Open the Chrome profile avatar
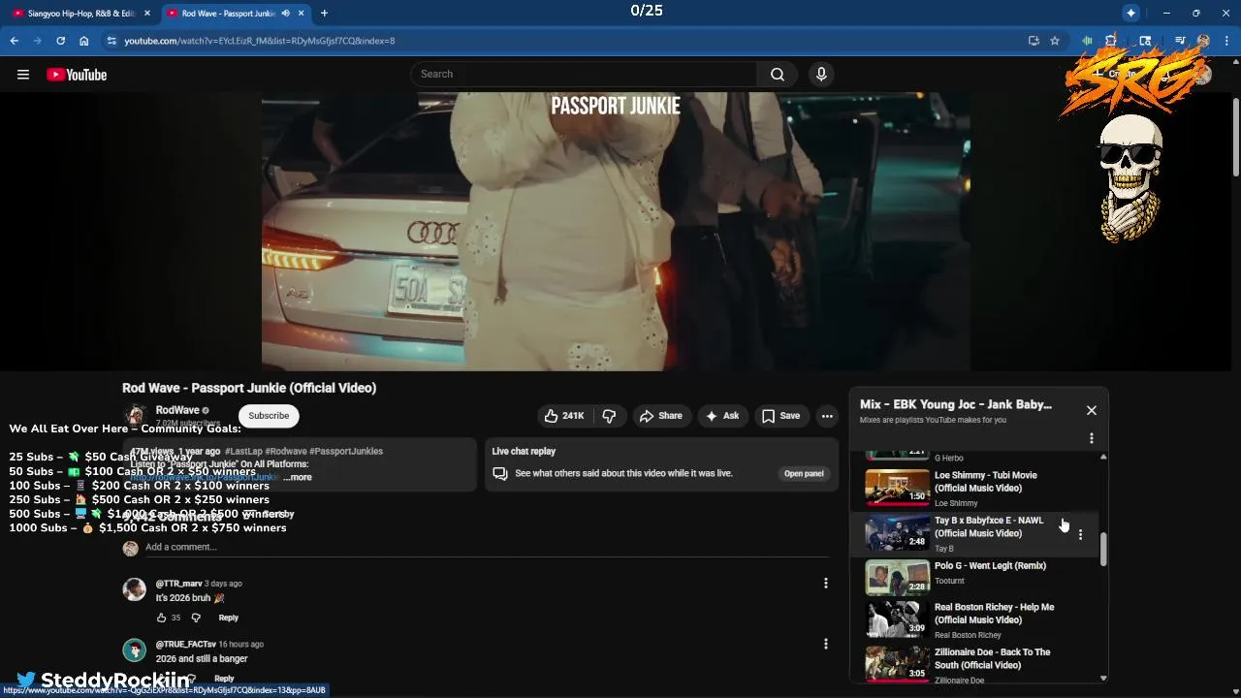1241x698 pixels. point(1203,41)
